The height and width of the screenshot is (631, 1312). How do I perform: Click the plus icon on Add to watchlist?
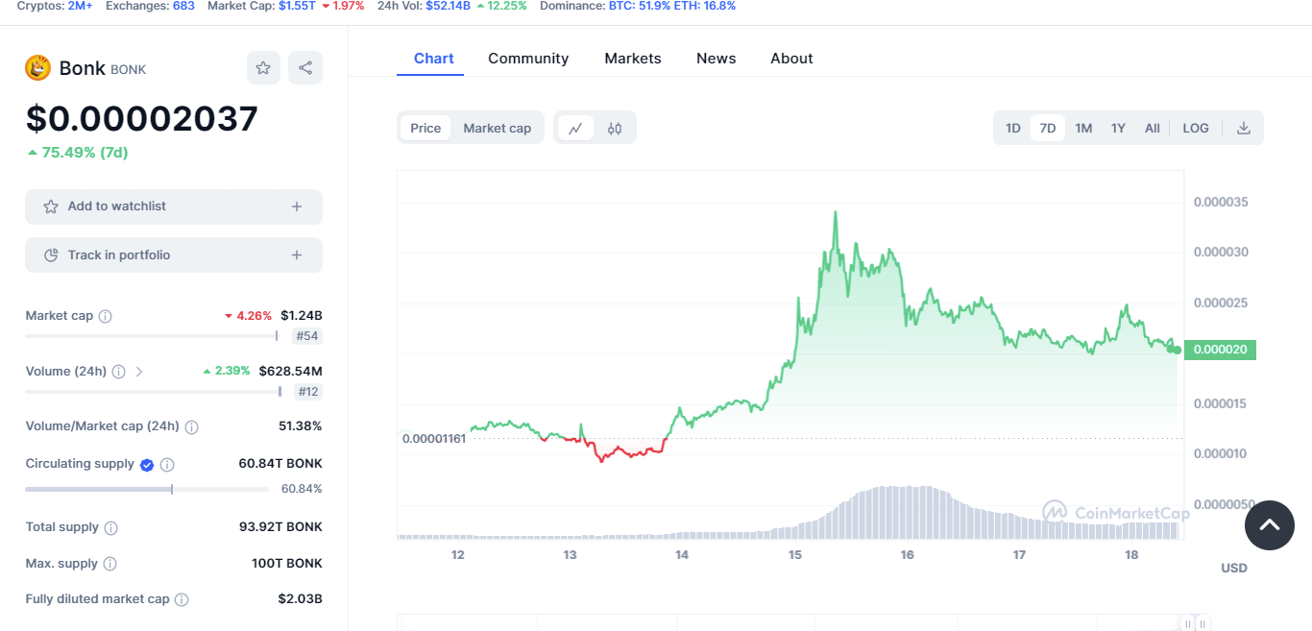coord(297,206)
